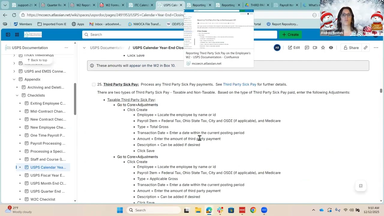Switch to the Payroll Item browser tab
This screenshot has width=384, height=216.
286,5
